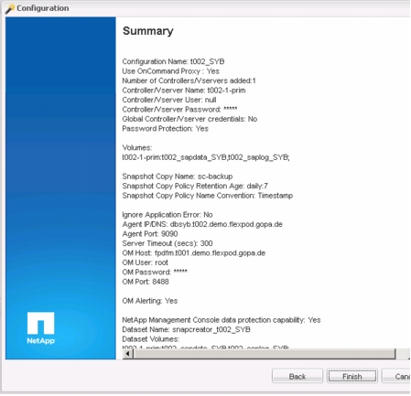This screenshot has width=411, height=396.
Task: Select 'Agent Port: 9090' line
Action: point(150,234)
